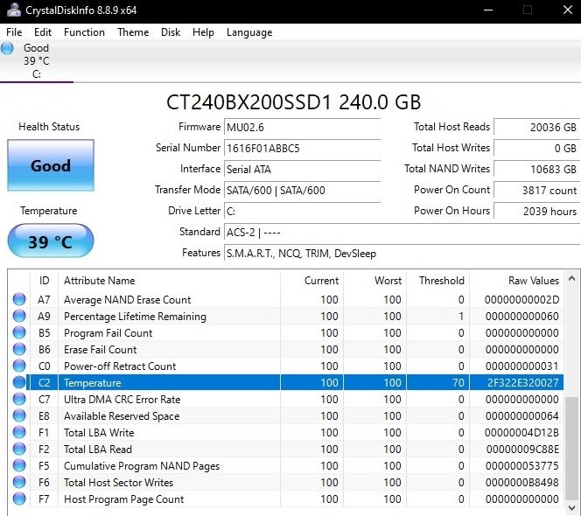Click the Interface field Serial ATA
Viewport: 581px width, 516px height.
[303, 170]
